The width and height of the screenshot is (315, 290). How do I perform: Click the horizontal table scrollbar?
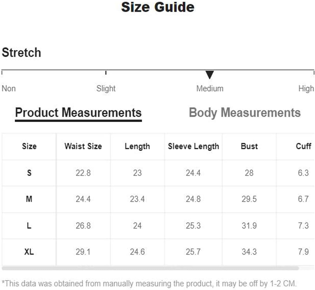click(150, 268)
